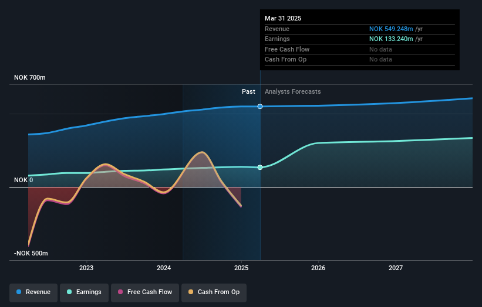Click the Earnings data point marker on chart
This screenshot has height=307, width=482.
pos(260,168)
